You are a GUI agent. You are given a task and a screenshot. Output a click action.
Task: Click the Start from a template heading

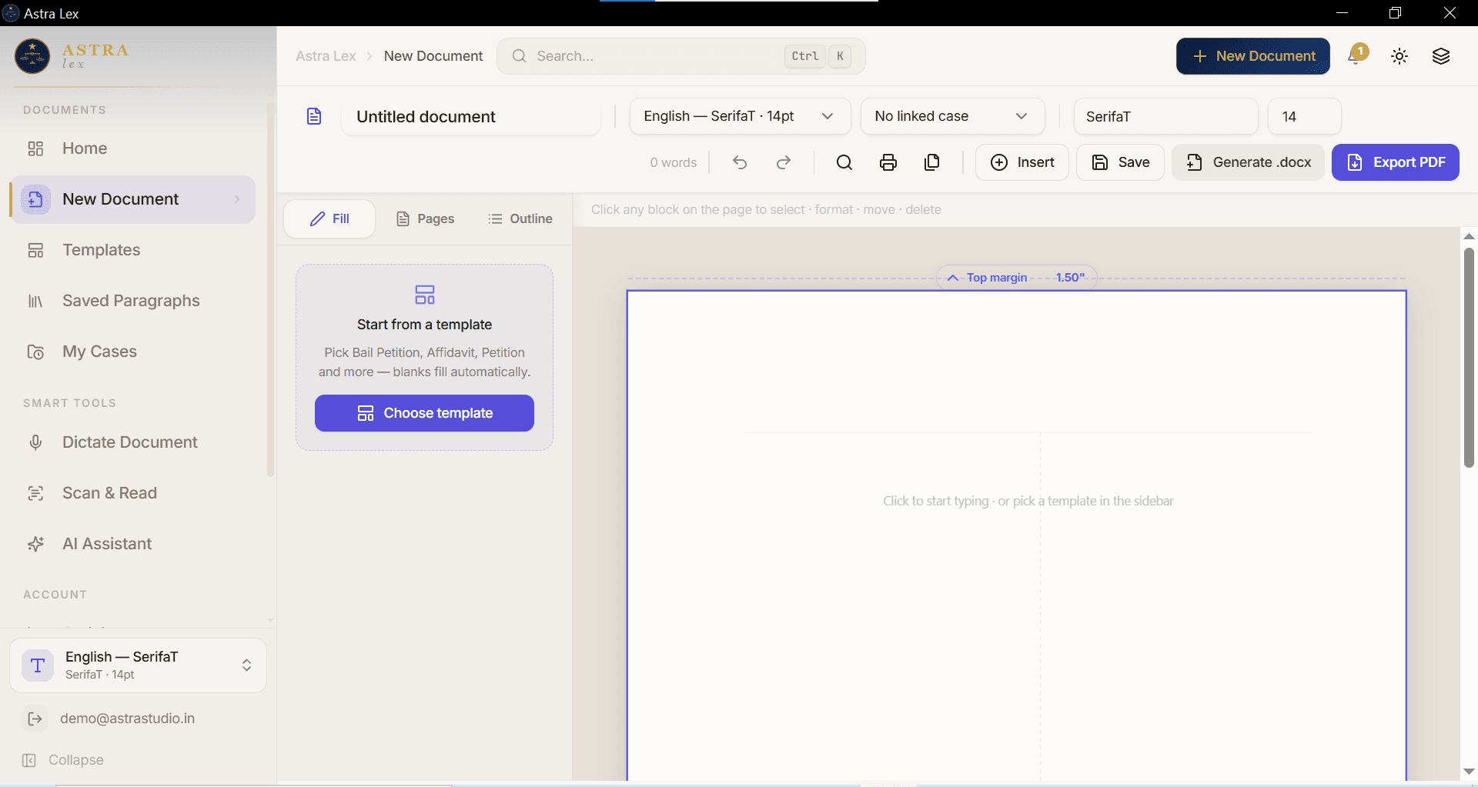424,325
